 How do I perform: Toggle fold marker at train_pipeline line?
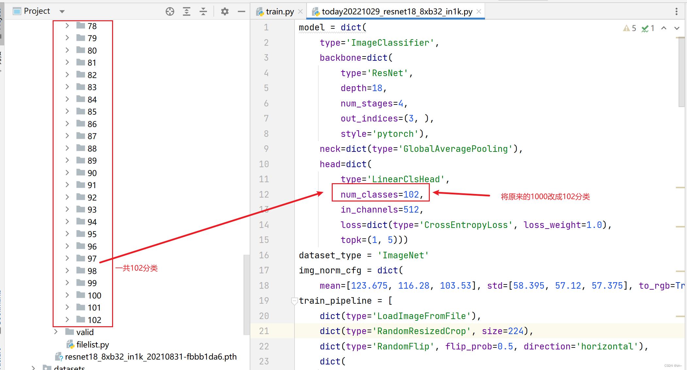coord(294,300)
